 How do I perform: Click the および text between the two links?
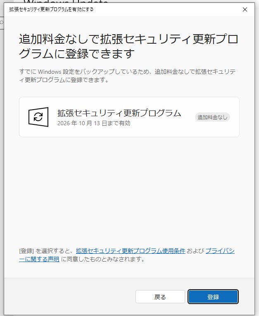195,251
